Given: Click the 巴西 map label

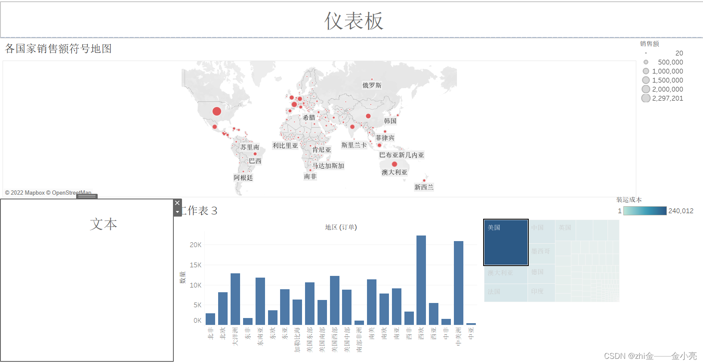Looking at the screenshot, I should pyautogui.click(x=255, y=161).
